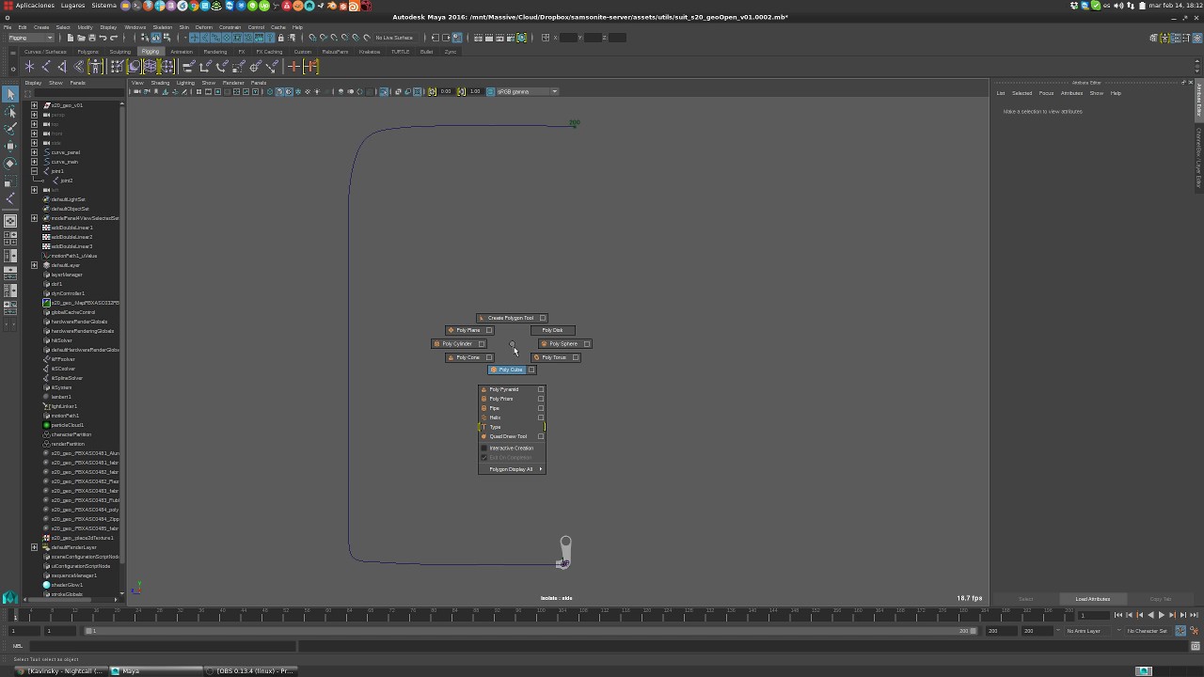Click the Mirror Joint shelf icon
Image resolution: width=1204 pixels, height=677 pixels.
point(62,67)
